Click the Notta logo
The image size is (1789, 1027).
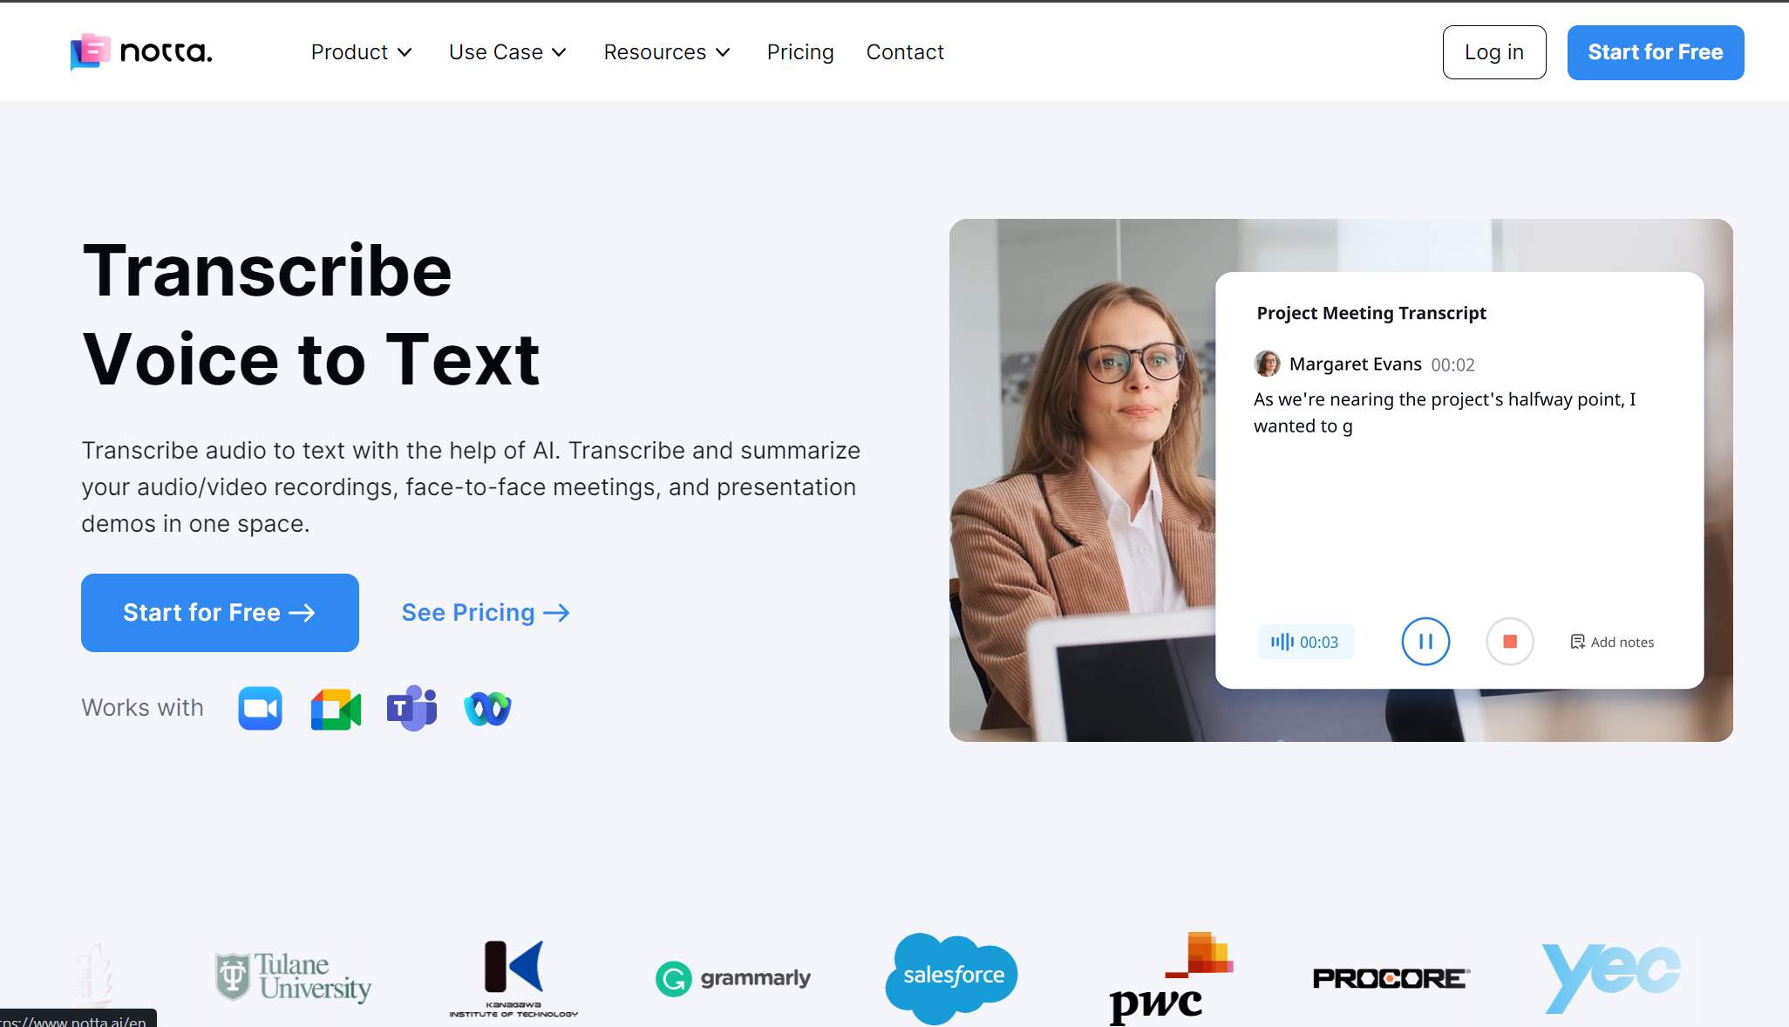(139, 52)
